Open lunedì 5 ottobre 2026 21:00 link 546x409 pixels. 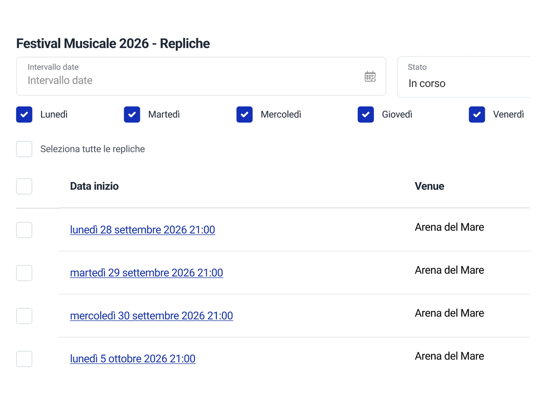click(x=133, y=359)
